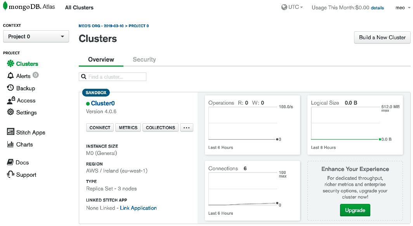Focus the Find a cluster search field
413x226 pixels.
tap(113, 77)
